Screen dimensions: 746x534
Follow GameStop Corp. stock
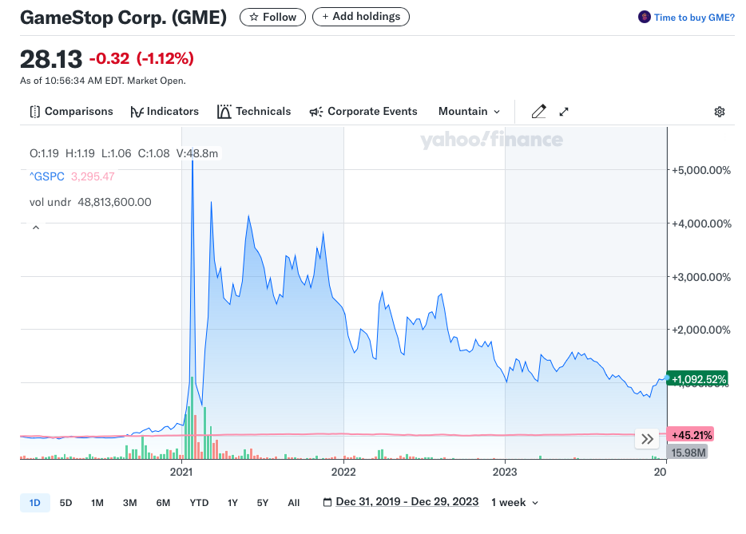tap(272, 17)
